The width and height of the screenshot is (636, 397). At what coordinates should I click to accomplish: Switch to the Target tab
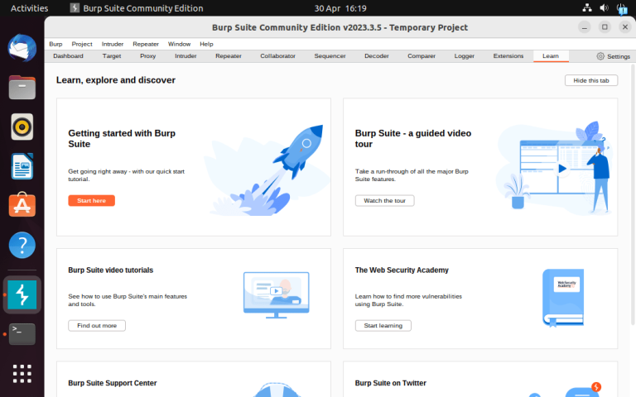[x=112, y=56]
